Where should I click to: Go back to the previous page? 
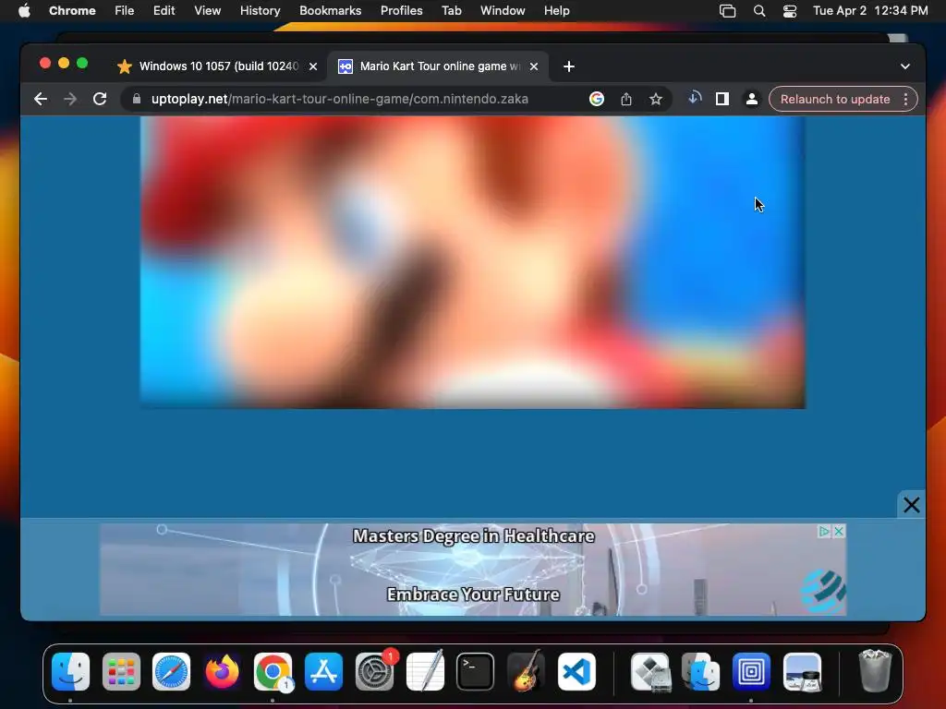click(x=41, y=99)
